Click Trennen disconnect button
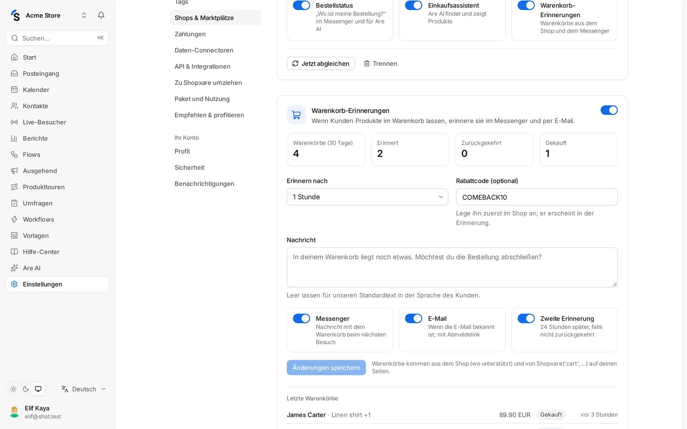The image size is (687, 429). point(380,63)
